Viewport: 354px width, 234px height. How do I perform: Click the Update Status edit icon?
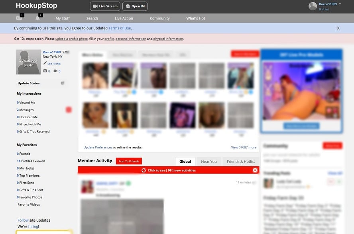(62, 83)
